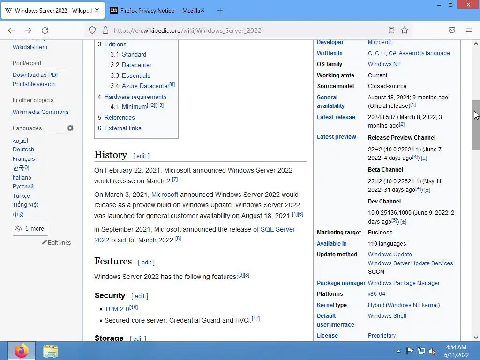Viewport: 480px width, 360px height.
Task: Close the Firefox Privacy Notice tab
Action: click(202, 10)
